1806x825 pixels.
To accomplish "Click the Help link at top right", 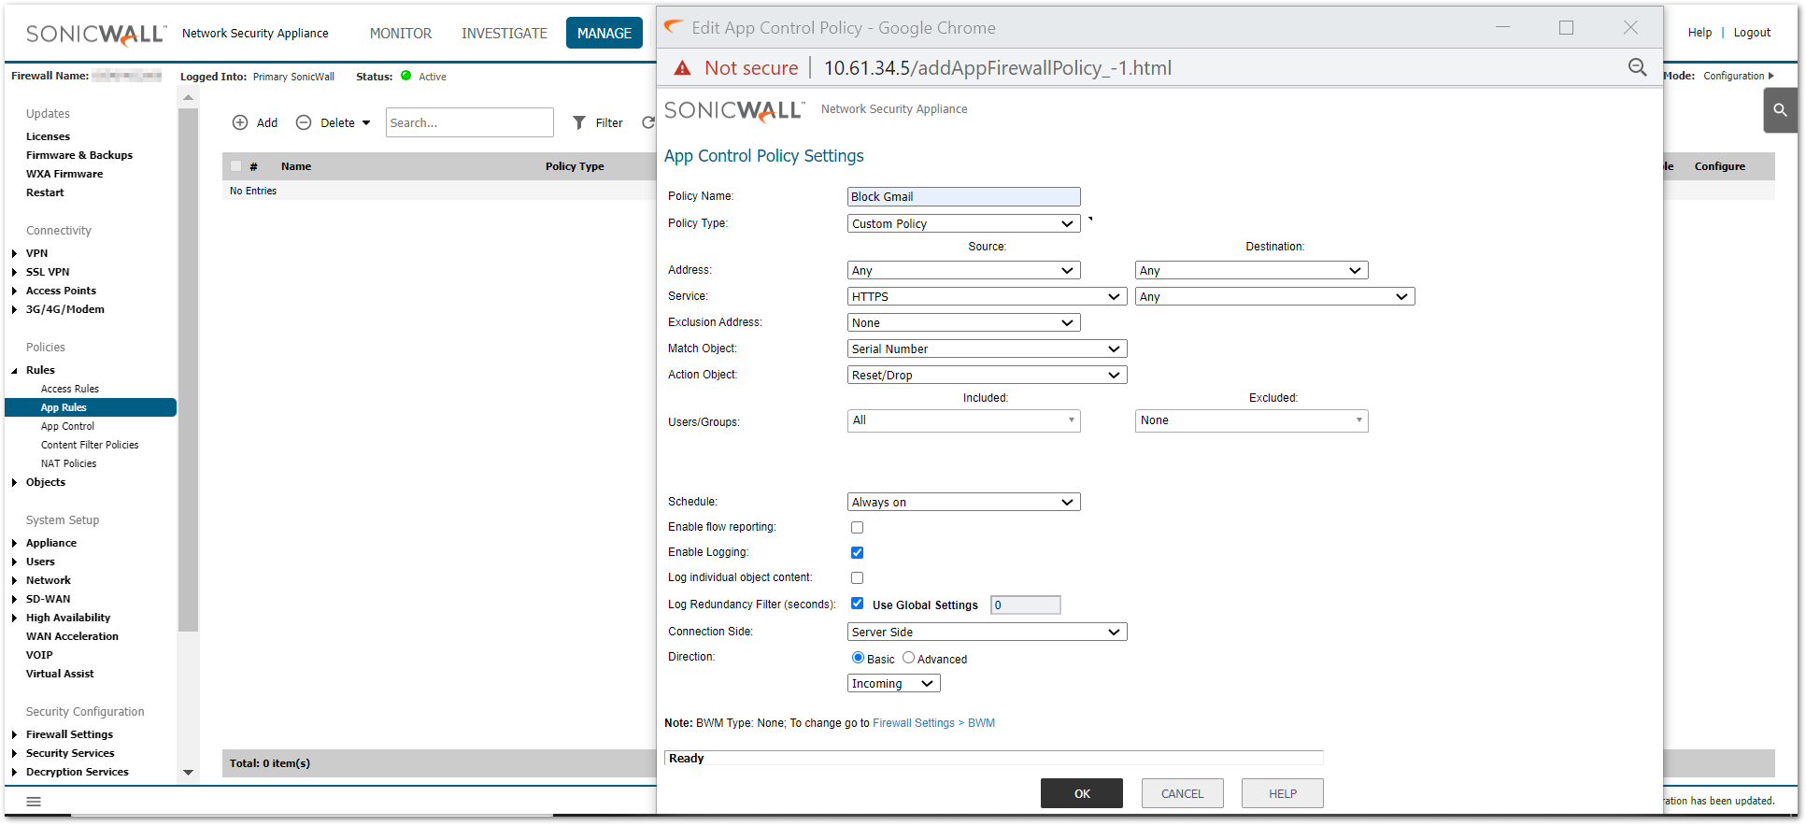I will 1699,33.
